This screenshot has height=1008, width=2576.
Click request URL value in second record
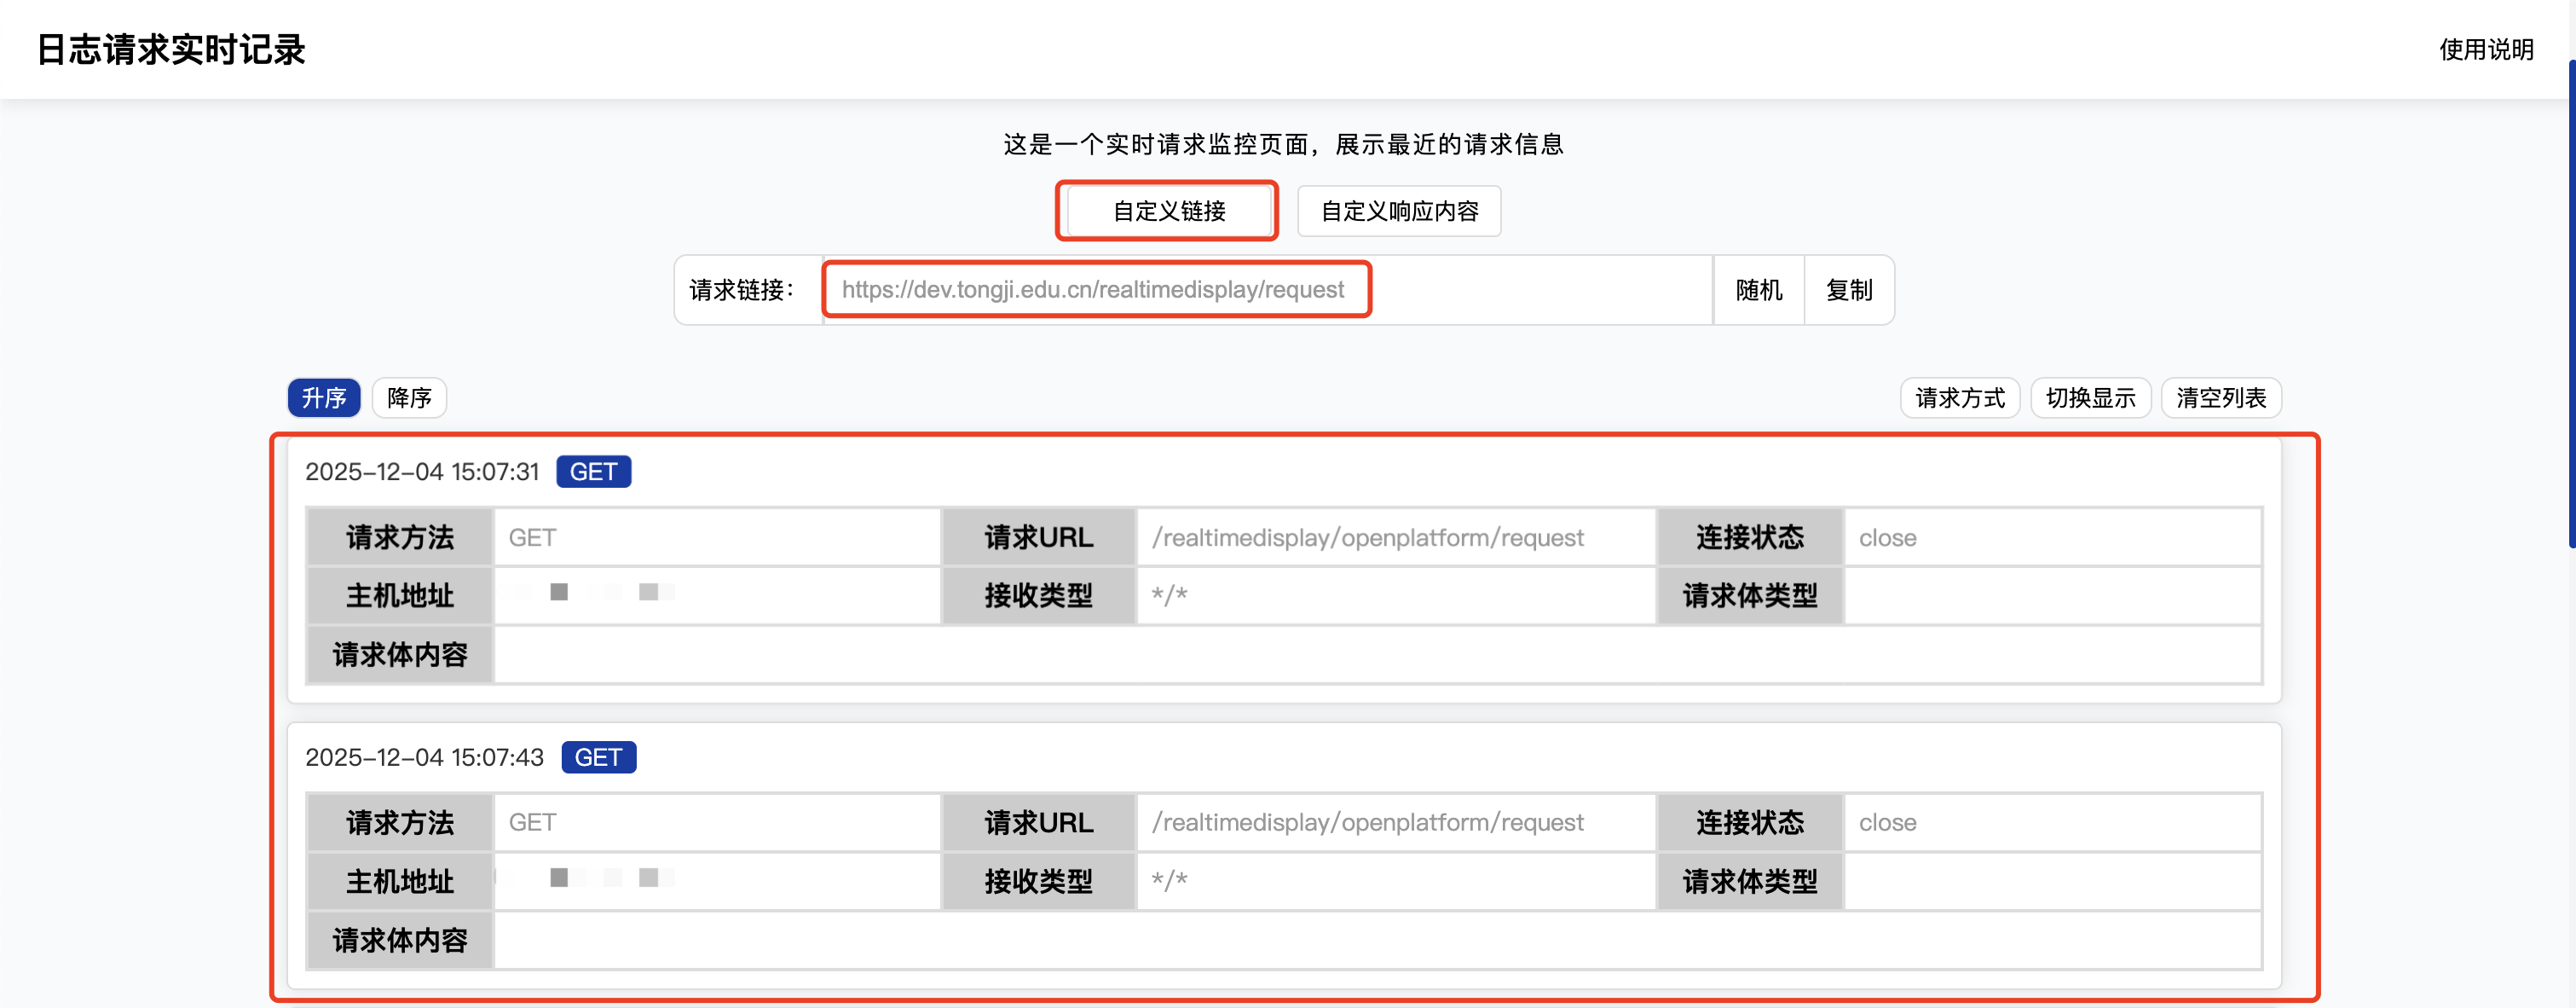(1367, 823)
